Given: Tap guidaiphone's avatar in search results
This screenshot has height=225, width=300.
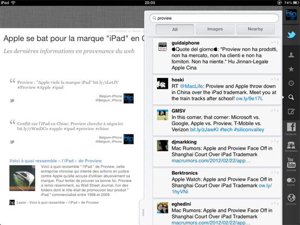Looking at the screenshot, I should click(163, 47).
